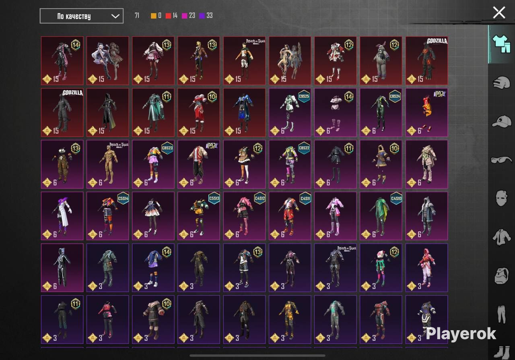Filter by the red quality marker showing 14
This screenshot has height=360, width=515.
tap(171, 16)
